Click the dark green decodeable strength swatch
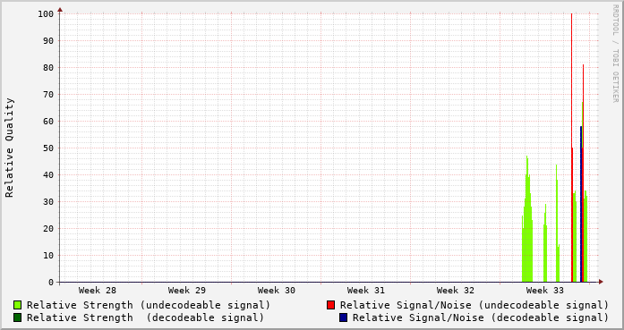The height and width of the screenshot is (330, 624). point(18,317)
